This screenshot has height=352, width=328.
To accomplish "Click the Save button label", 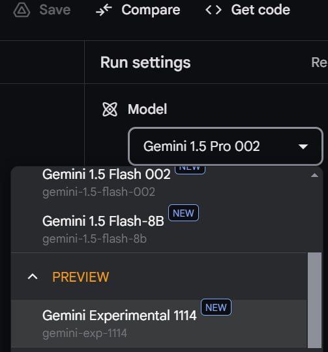I will pos(55,10).
